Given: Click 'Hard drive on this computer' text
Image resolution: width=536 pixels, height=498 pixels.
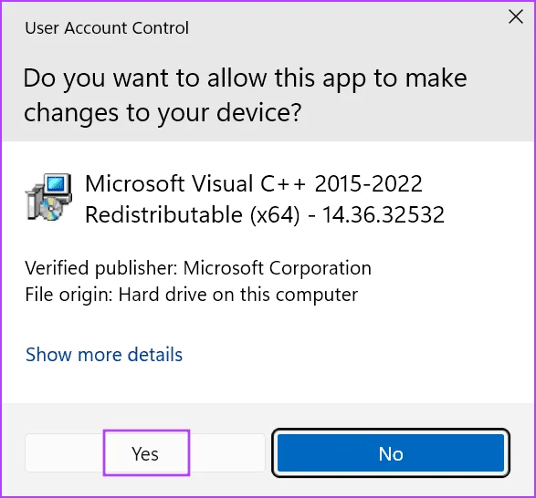Looking at the screenshot, I should pos(238,295).
